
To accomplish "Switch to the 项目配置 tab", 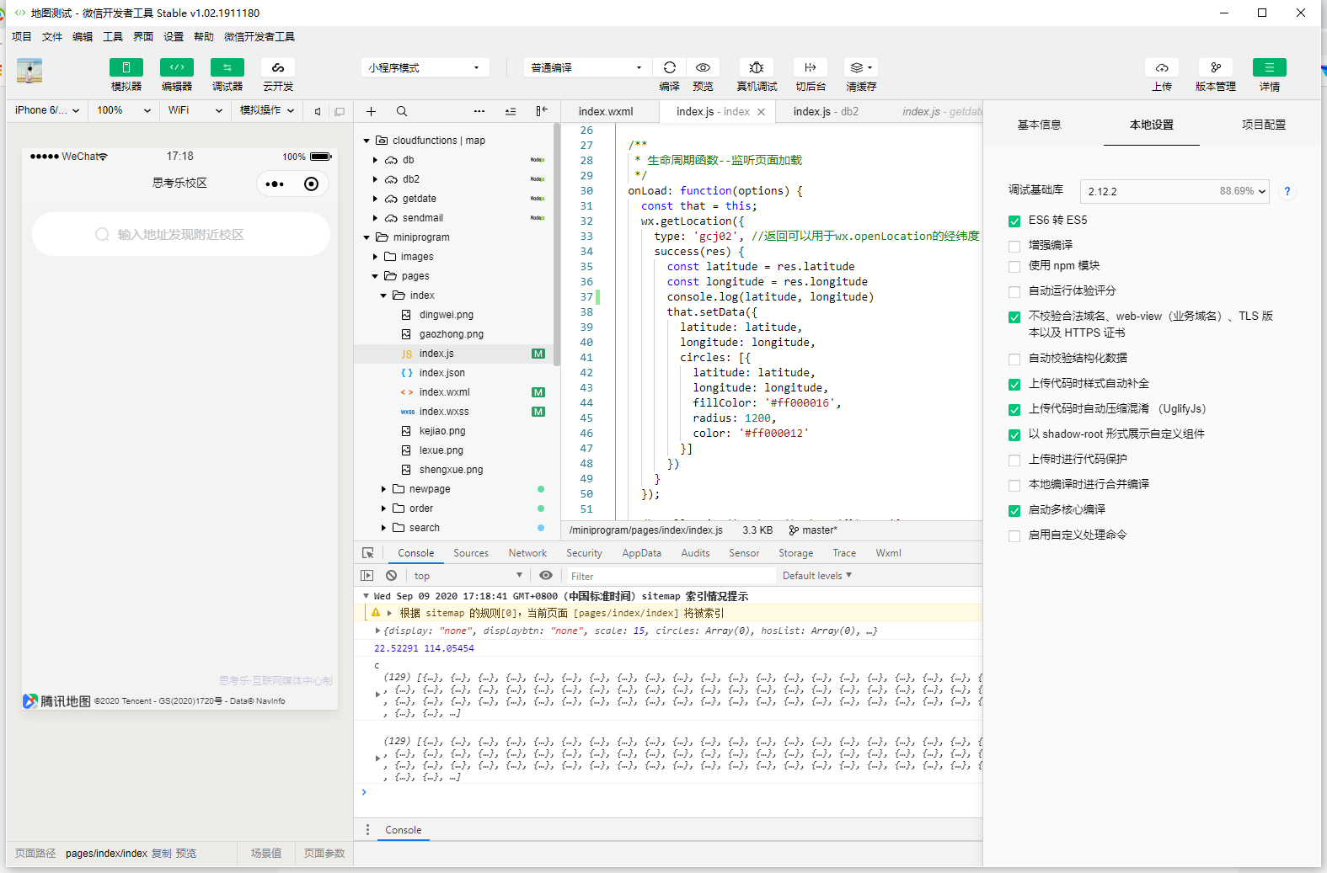I will point(1263,125).
